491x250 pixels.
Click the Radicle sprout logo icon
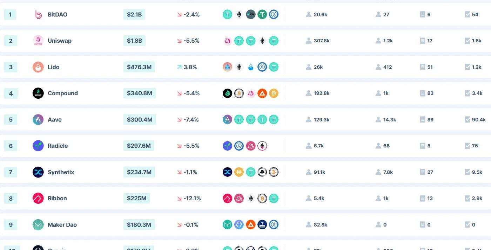coord(38,146)
